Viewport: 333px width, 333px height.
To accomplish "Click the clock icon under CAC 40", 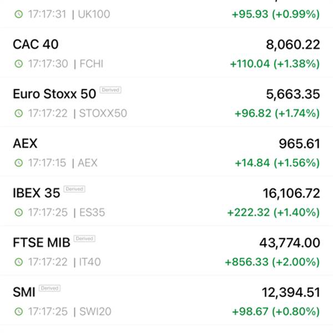I will pyautogui.click(x=19, y=64).
